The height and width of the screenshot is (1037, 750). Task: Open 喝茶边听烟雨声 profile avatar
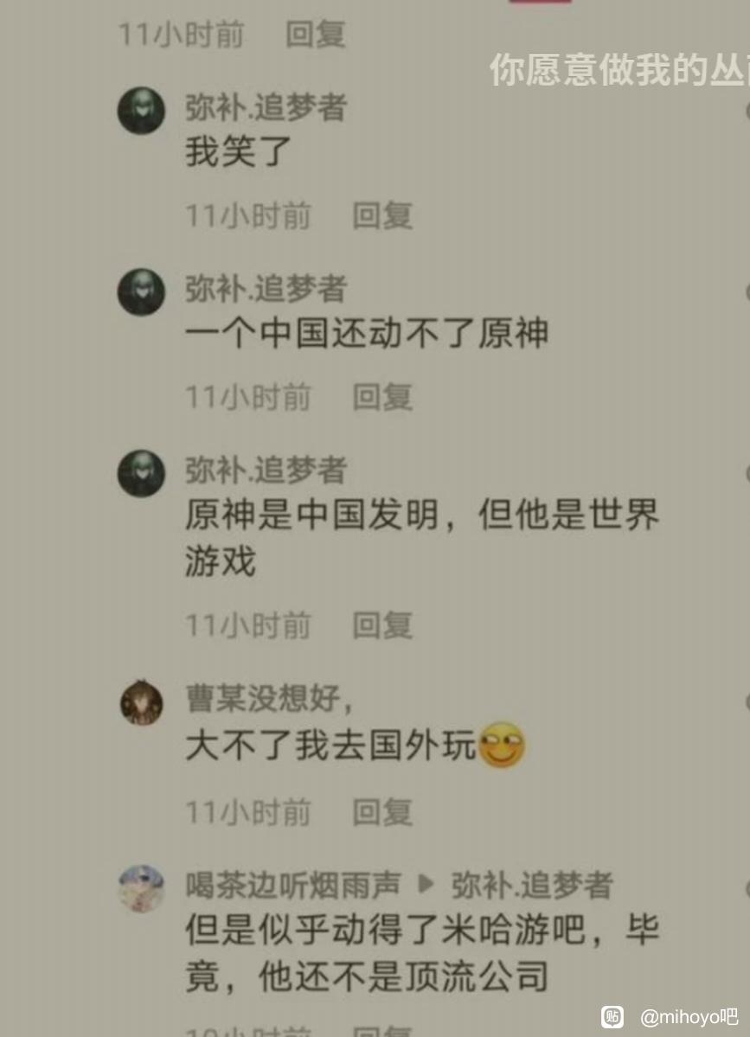pyautogui.click(x=141, y=888)
